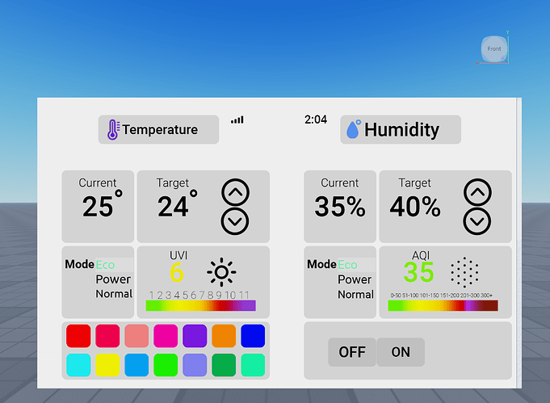Screen dimensions: 550x403
Task: Pick the red color swatch
Action: [x=78, y=335]
